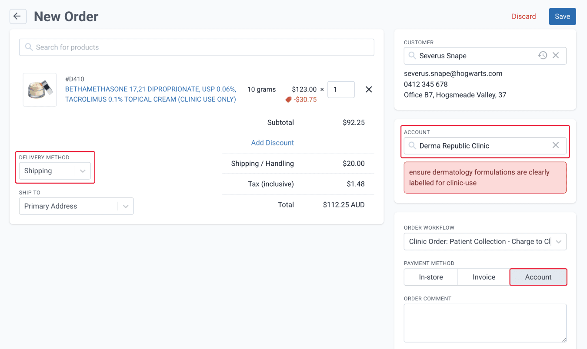Go back using the arrow button

pyautogui.click(x=18, y=16)
